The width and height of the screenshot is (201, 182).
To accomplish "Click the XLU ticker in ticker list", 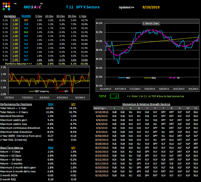I will (26, 32).
